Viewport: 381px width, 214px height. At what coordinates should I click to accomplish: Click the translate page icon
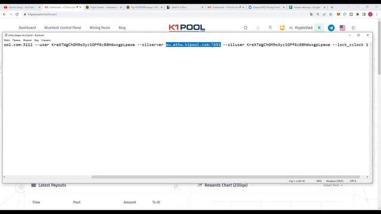tap(311, 14)
